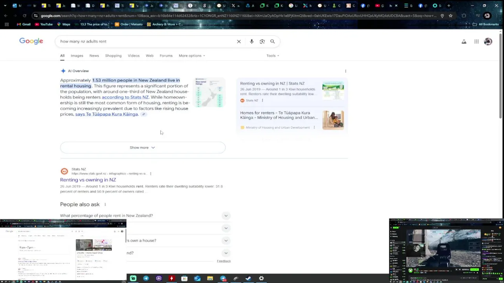The image size is (504, 283).
Task: Open Tools dropdown
Action: pyautogui.click(x=273, y=56)
